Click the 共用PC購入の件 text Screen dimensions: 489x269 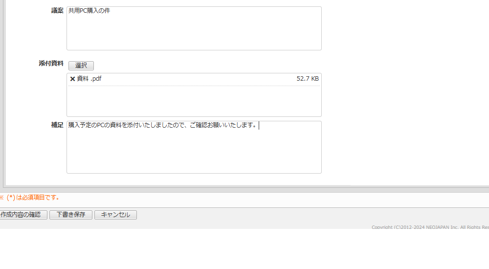[89, 11]
